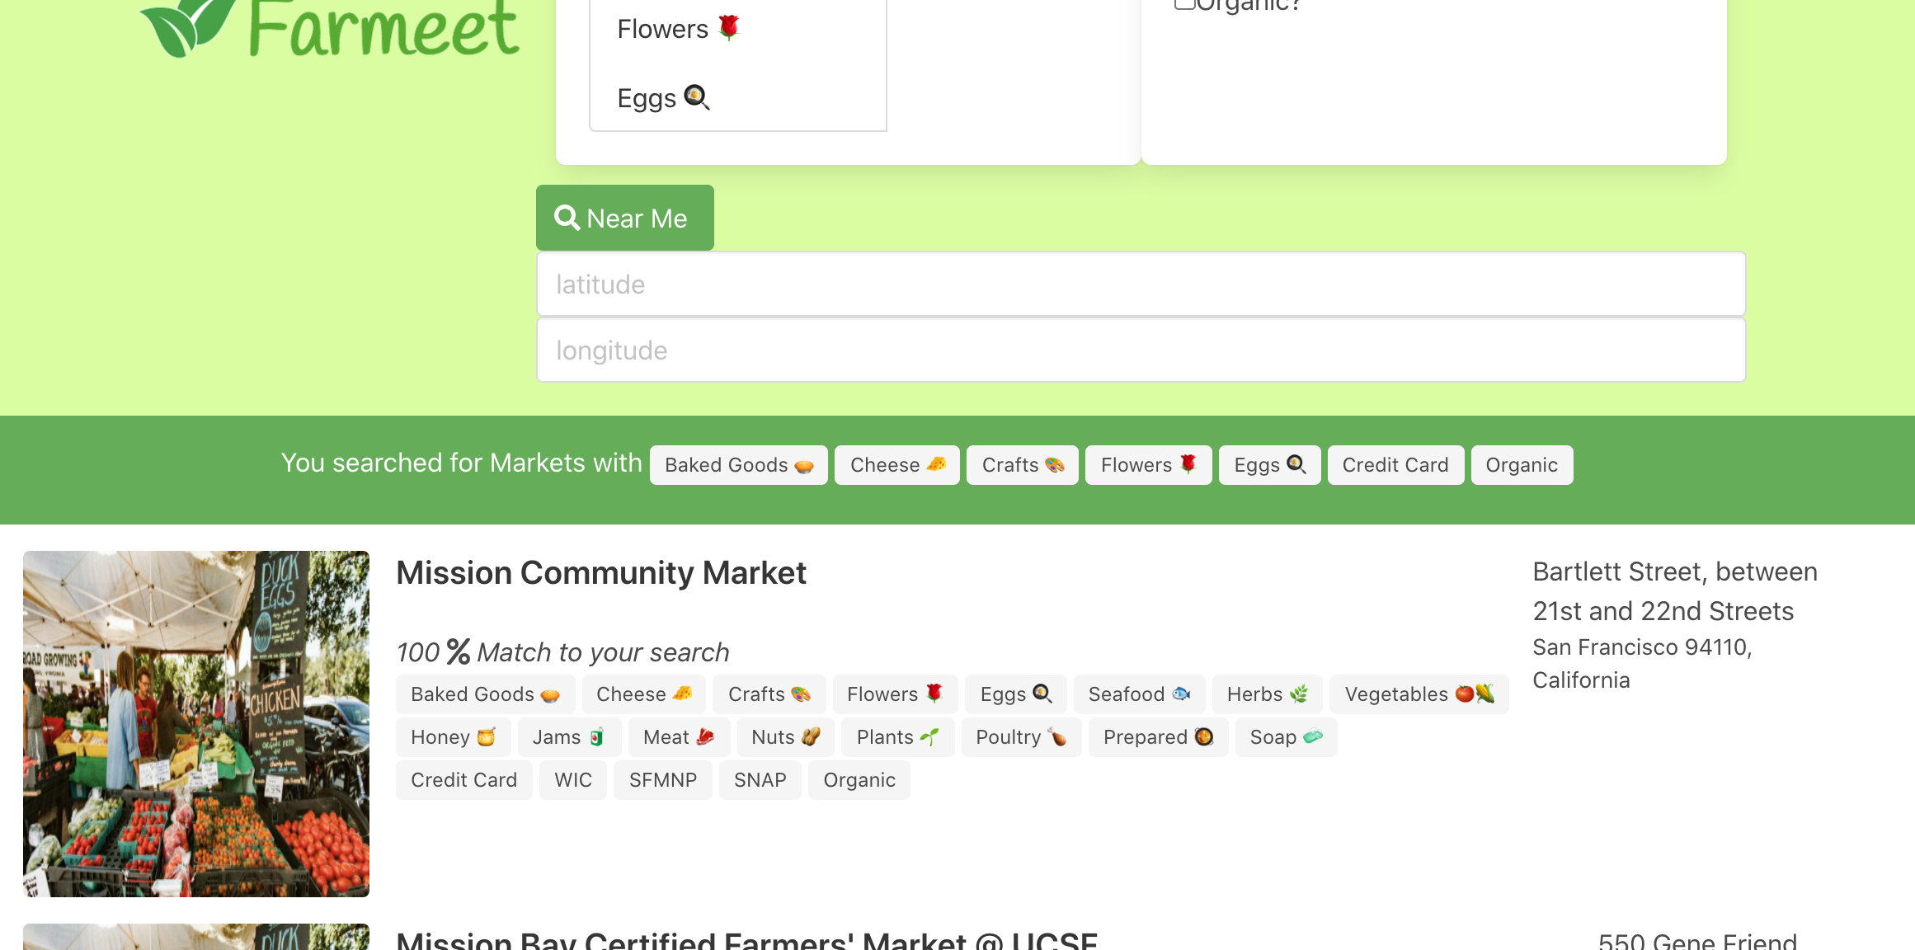Click the Credit Card tag in search summary
This screenshot has height=950, width=1915.
pos(1395,465)
